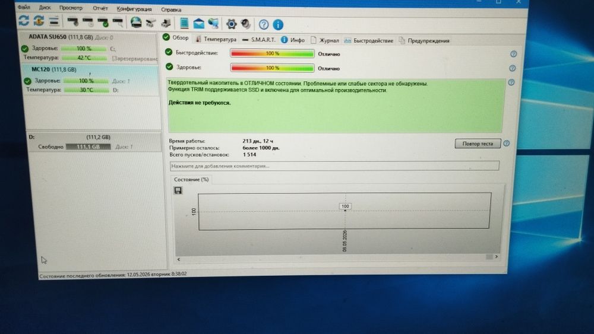Click the disk icon with green checkmark badge
The width and height of the screenshot is (594, 334).
[103, 23]
